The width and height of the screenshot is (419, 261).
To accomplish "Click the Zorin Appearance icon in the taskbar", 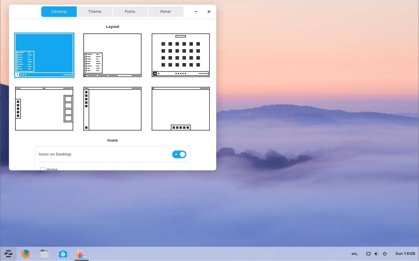I will (x=81, y=253).
